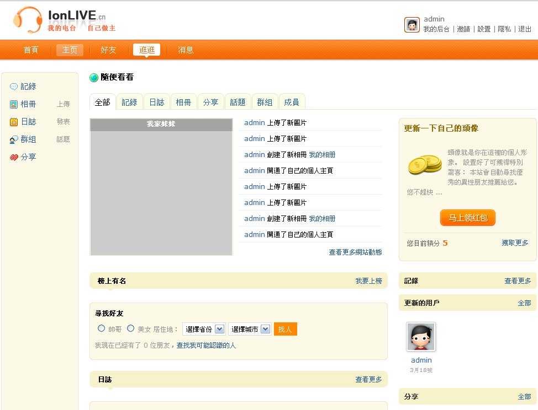The image size is (538, 410).
Task: Click the admin name under the user avatar
Action: pos(421,360)
